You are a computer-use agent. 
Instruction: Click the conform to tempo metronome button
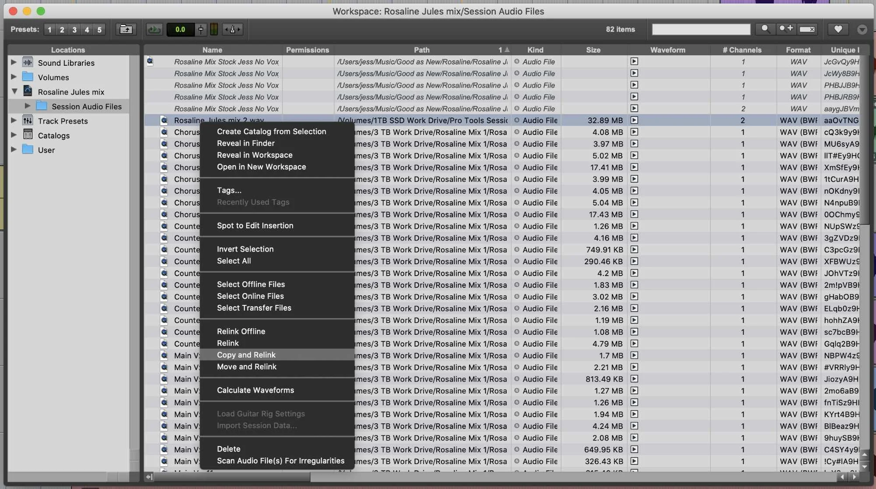click(x=233, y=29)
